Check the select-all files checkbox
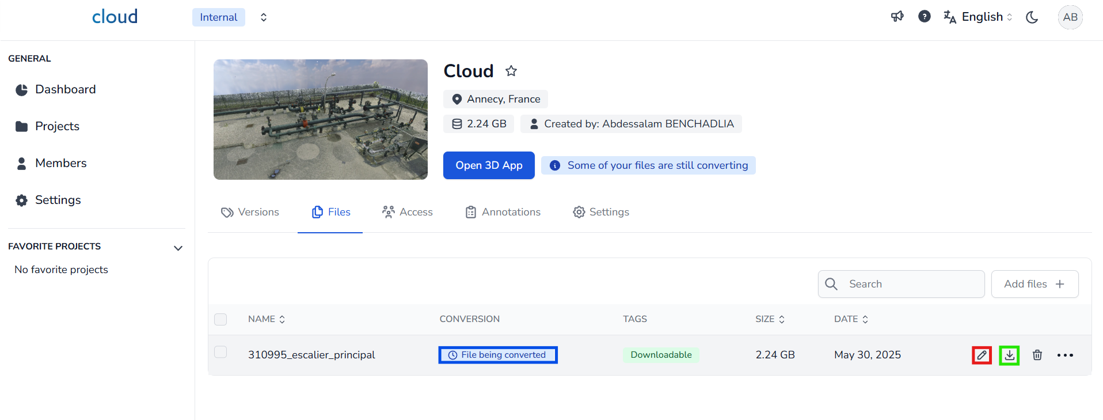Viewport: 1103px width, 420px height. (220, 319)
